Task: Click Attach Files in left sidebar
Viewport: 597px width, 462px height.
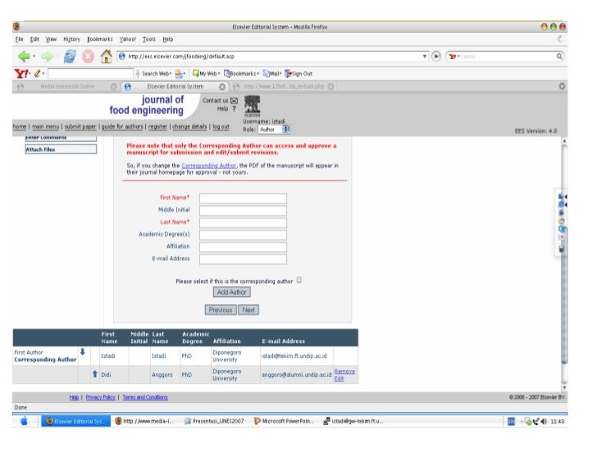Action: [x=61, y=149]
